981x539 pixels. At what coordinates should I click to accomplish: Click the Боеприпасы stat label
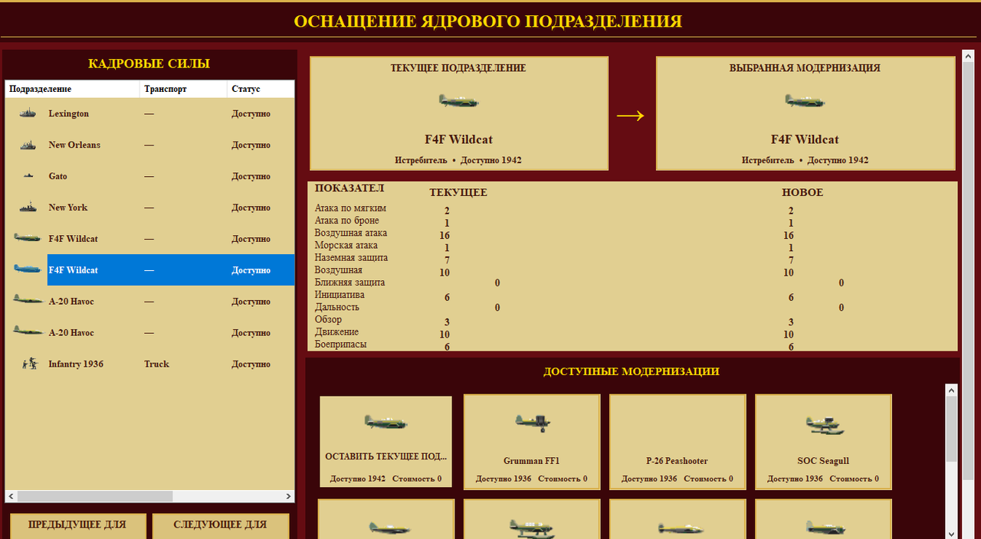(340, 345)
